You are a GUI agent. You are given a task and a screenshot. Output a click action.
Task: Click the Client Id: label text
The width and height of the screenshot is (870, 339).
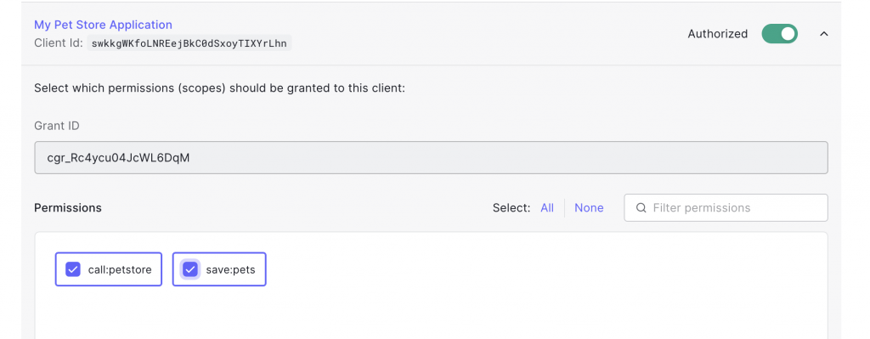coord(59,43)
